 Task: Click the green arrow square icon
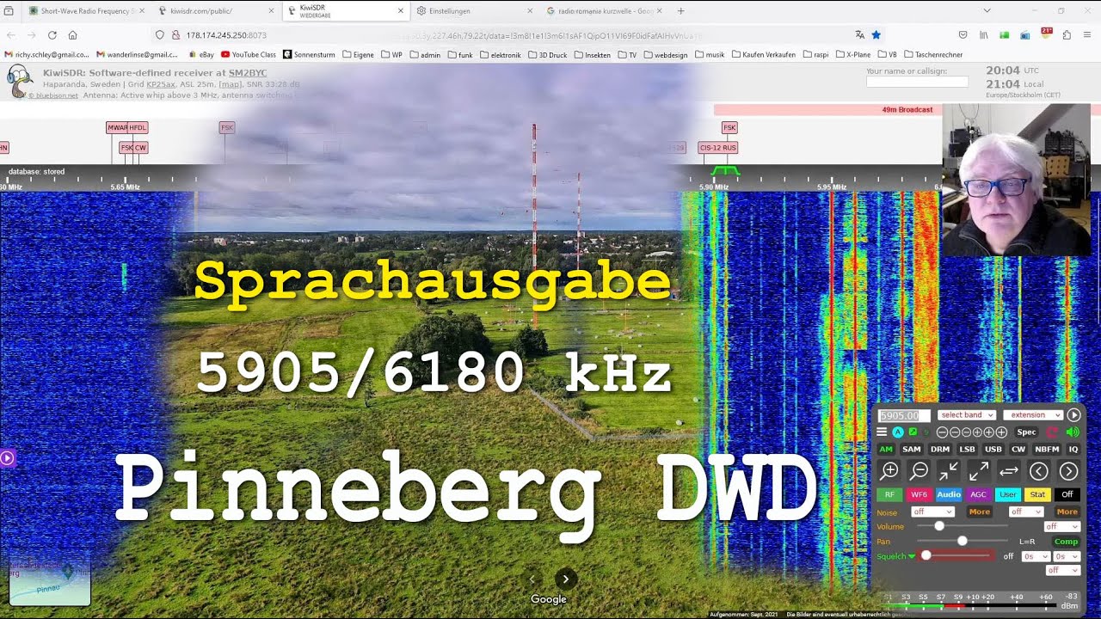click(913, 432)
